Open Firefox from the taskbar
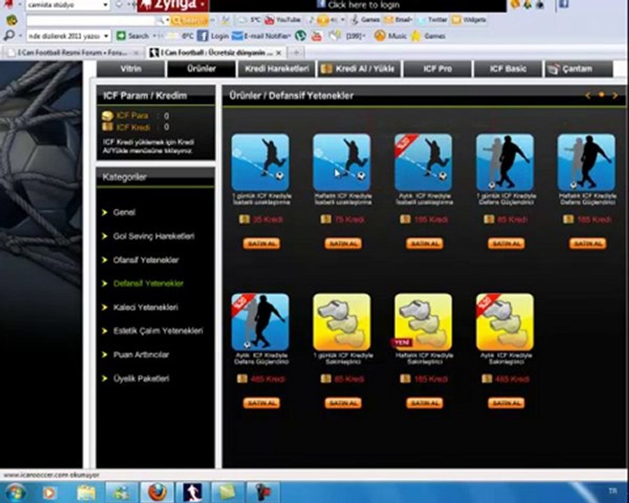 (157, 493)
